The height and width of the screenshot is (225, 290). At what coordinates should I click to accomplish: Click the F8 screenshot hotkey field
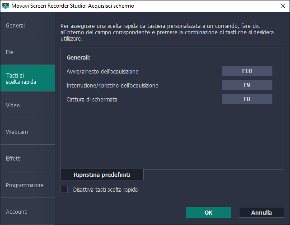pos(247,99)
